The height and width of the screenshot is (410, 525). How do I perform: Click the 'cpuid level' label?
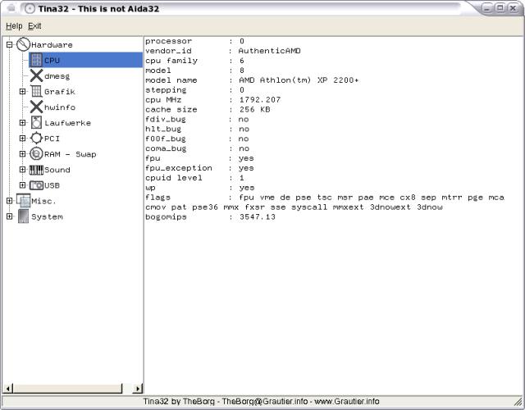pos(174,178)
